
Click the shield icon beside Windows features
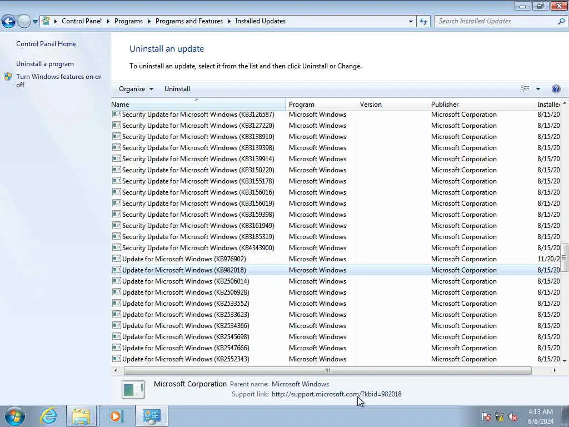pyautogui.click(x=8, y=77)
